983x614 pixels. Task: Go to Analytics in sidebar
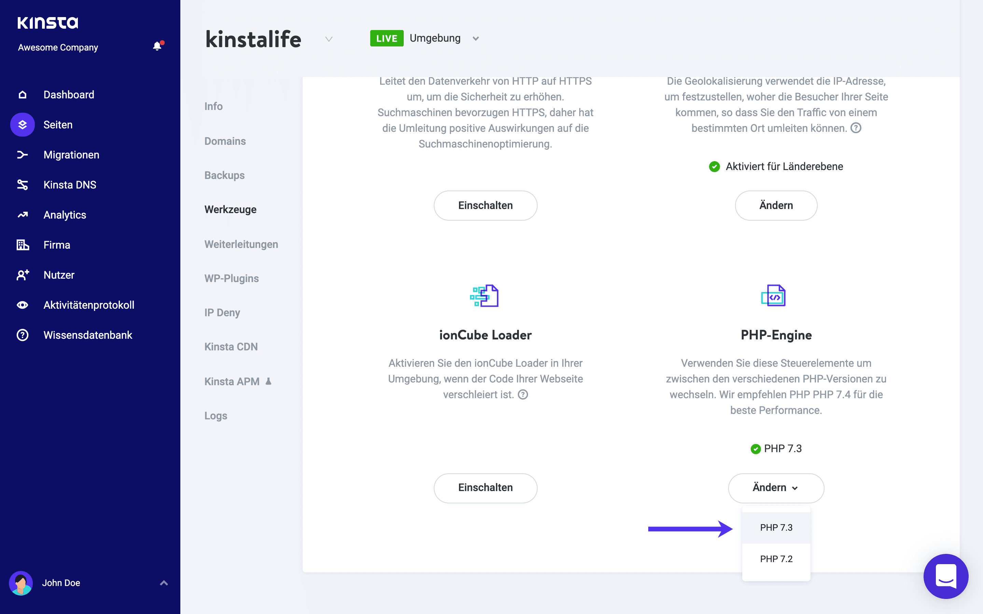tap(65, 215)
